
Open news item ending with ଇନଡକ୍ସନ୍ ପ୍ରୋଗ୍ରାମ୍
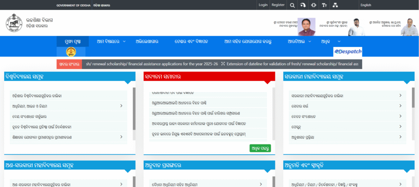(x=208, y=134)
